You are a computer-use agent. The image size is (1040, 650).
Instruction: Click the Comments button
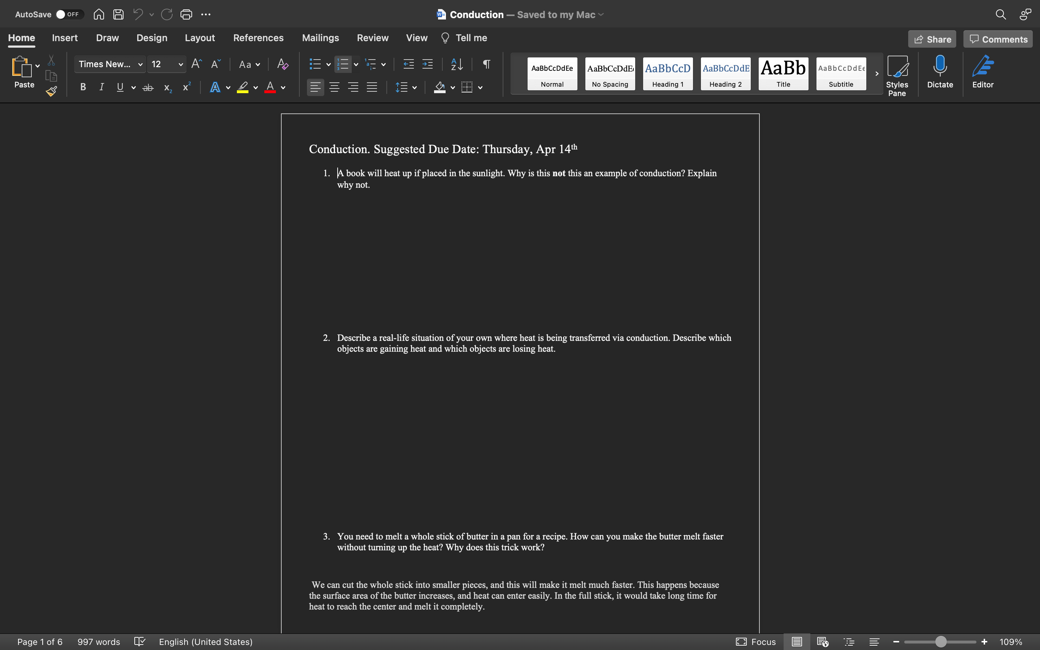point(998,39)
